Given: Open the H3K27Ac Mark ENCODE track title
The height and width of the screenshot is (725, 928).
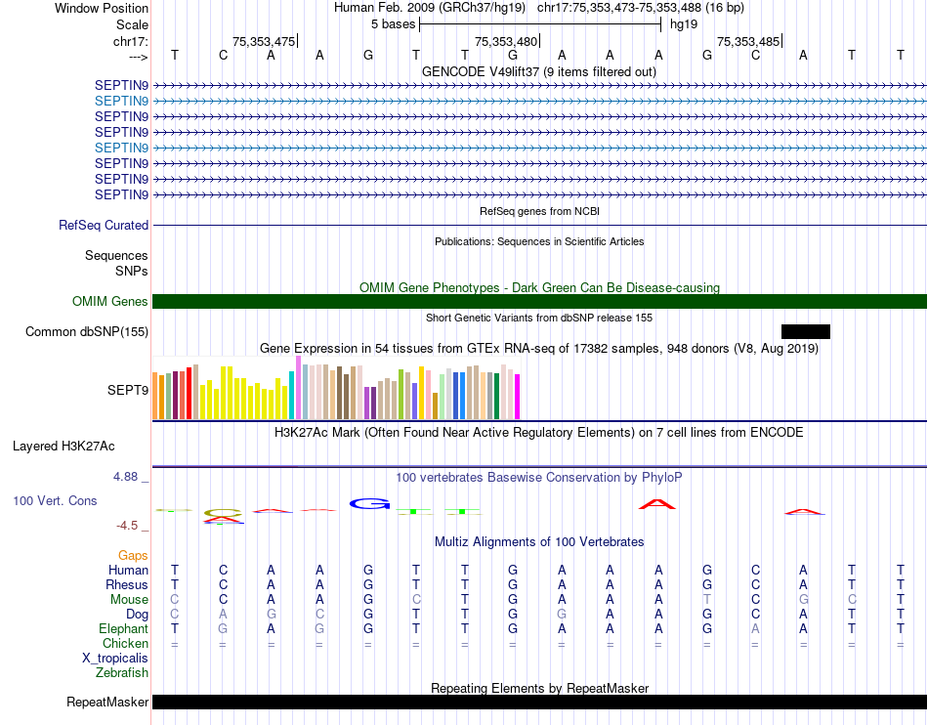Looking at the screenshot, I should click(539, 433).
